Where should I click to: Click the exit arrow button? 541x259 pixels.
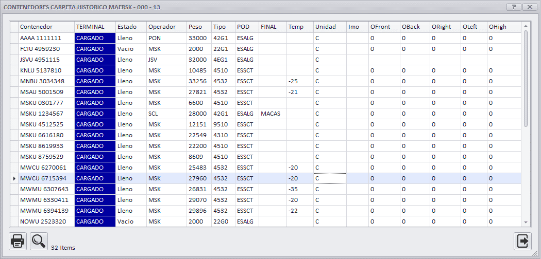coord(523,241)
